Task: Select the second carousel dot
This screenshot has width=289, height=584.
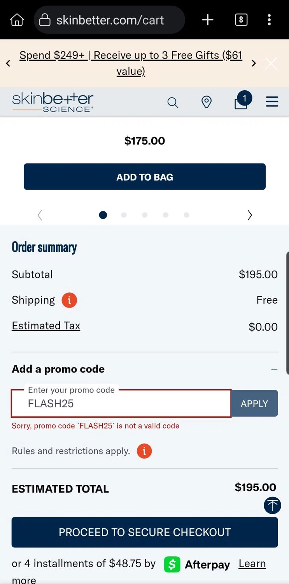Action: coord(124,215)
